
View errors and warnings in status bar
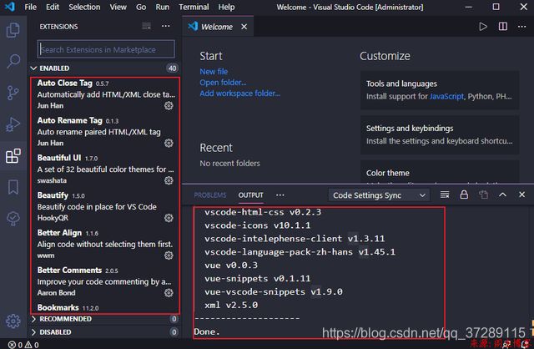click(x=23, y=345)
